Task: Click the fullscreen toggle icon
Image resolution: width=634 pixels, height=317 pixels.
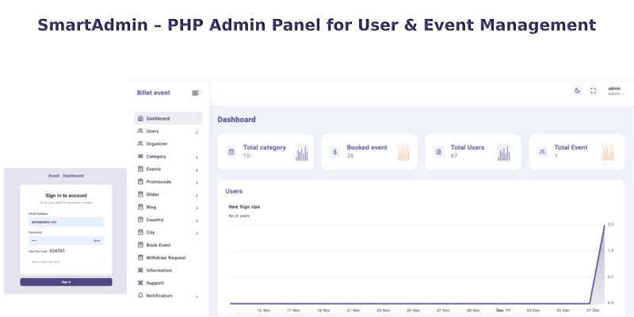Action: (x=593, y=90)
